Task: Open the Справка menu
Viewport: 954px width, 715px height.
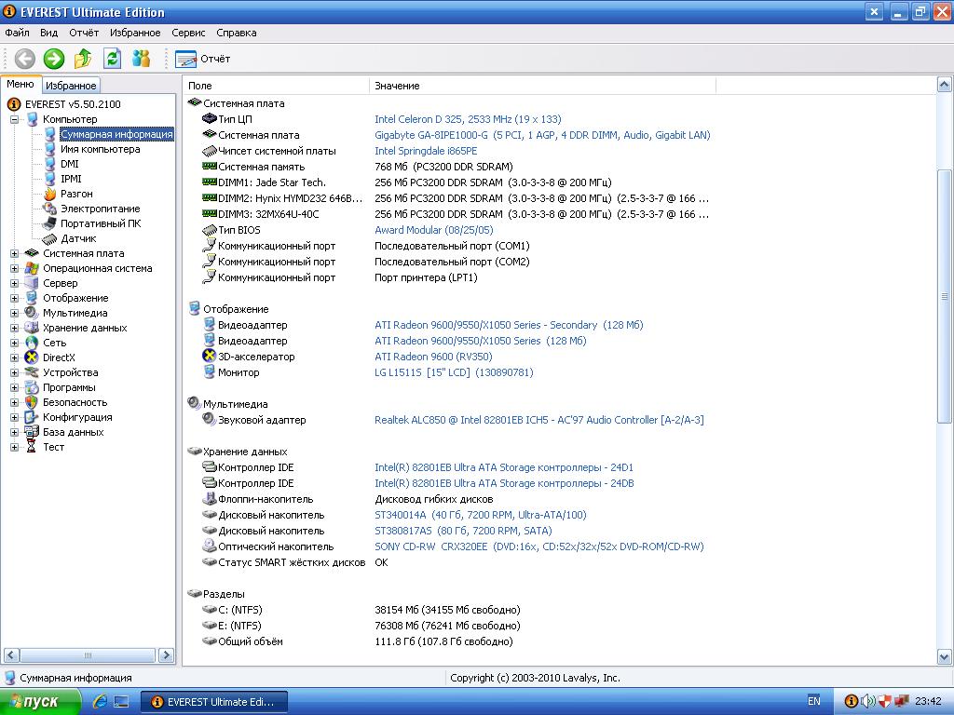Action: click(x=237, y=33)
